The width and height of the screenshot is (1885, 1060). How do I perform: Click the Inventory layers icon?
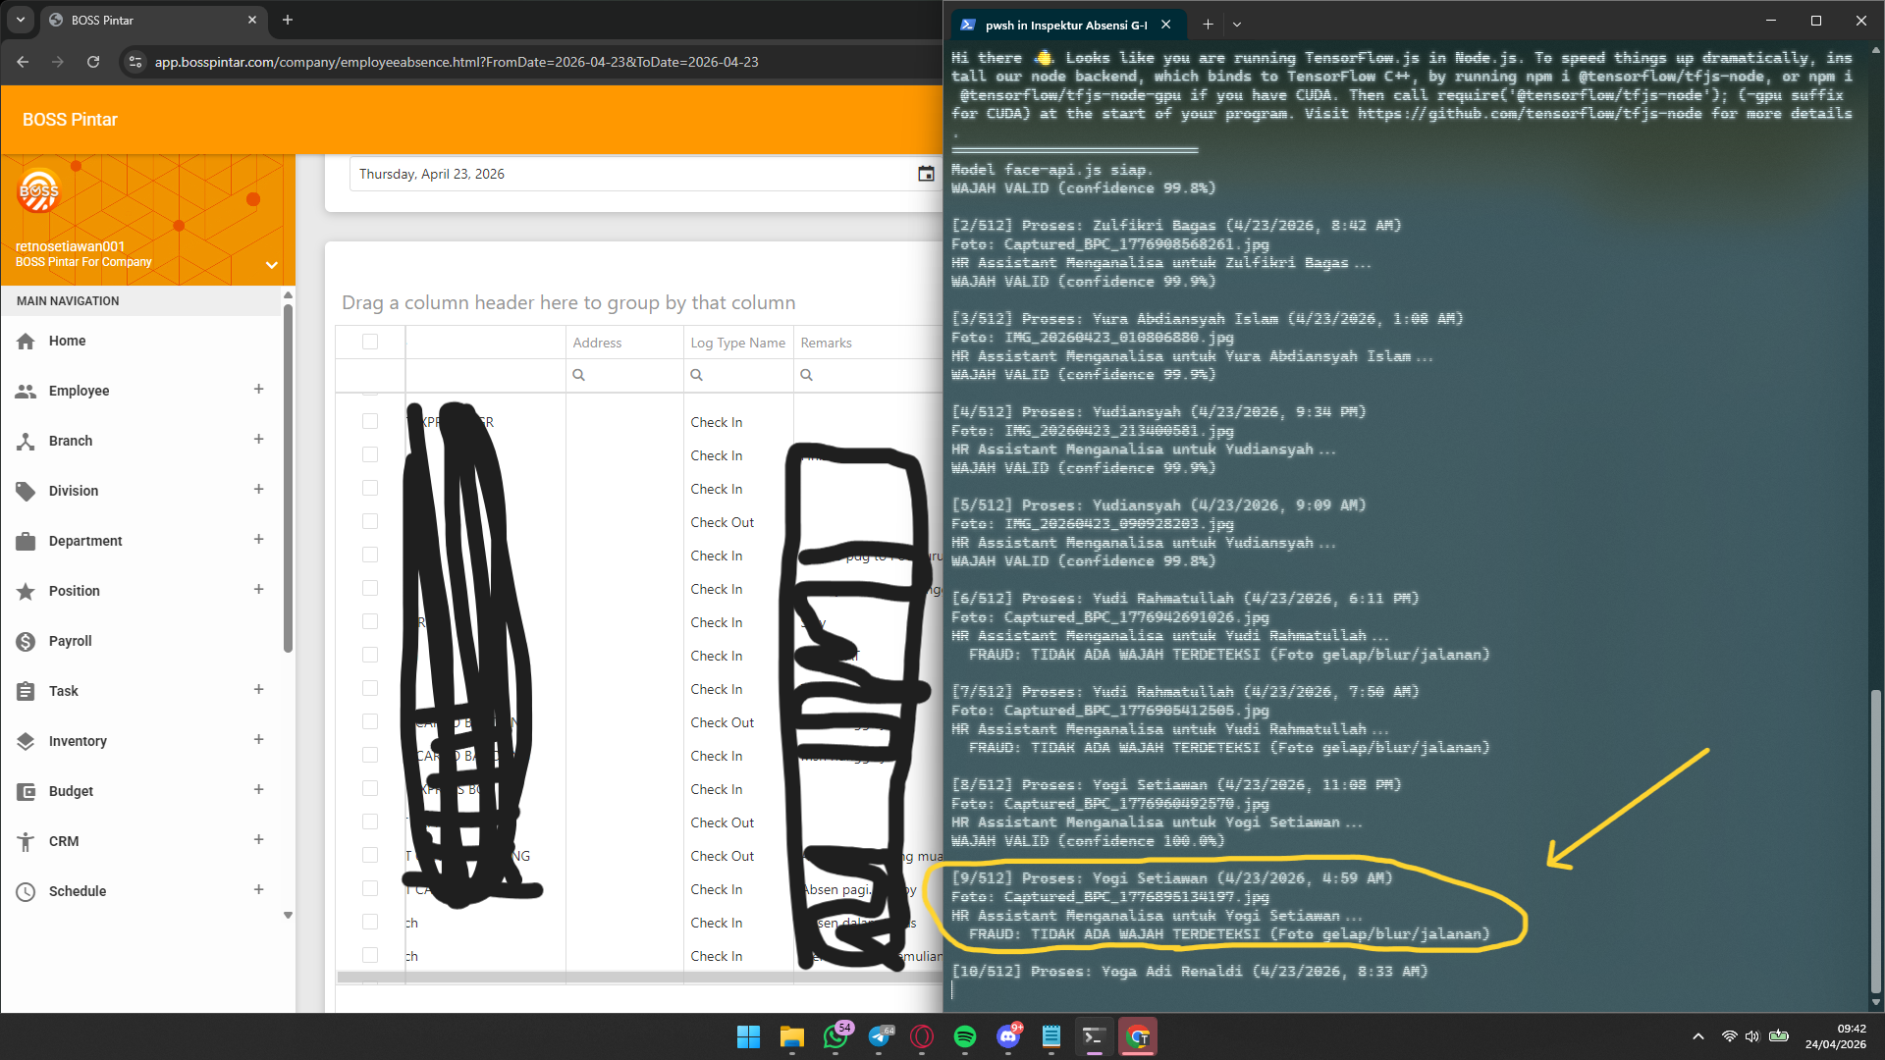27,742
